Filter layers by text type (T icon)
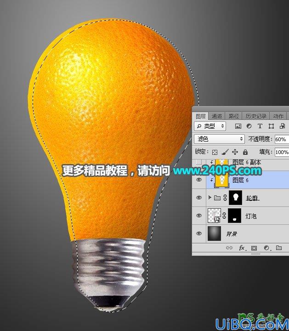 coord(260,126)
